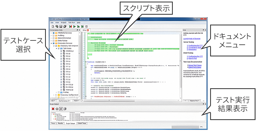Float the test case tree panel via header icon

click(x=77, y=30)
